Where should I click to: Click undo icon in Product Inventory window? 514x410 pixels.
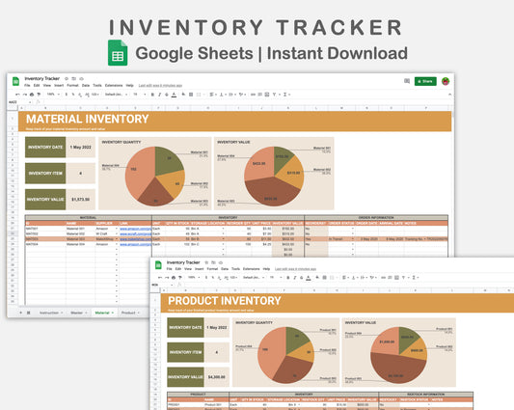pos(160,278)
